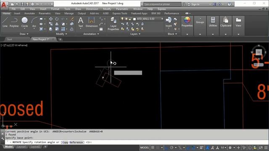The width and height of the screenshot is (269, 151).
Task: Open the Utilities calculator panel
Action: (x=213, y=22)
